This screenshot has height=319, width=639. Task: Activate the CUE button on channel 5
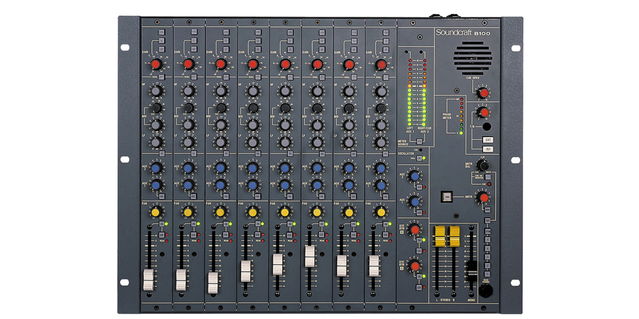290,235
